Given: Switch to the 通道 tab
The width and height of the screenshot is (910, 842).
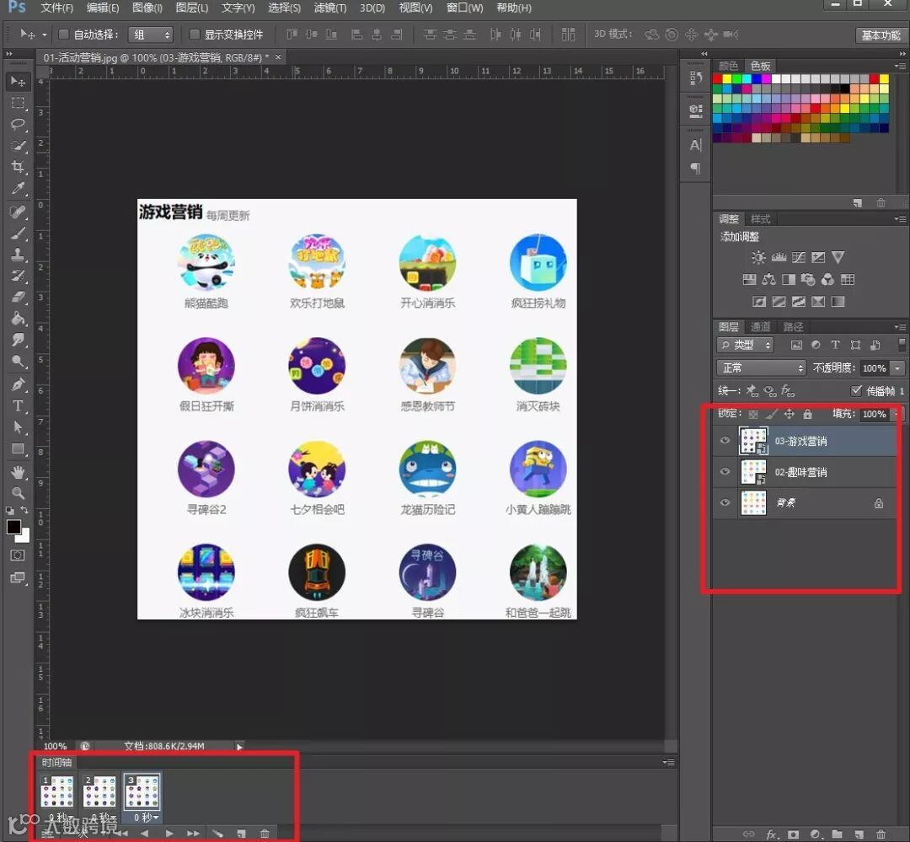Looking at the screenshot, I should pyautogui.click(x=760, y=327).
